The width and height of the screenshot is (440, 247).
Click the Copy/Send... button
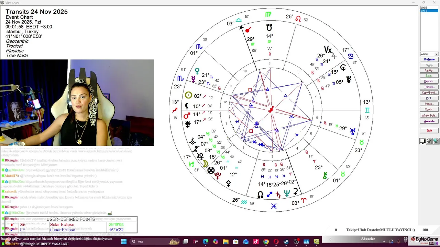[429, 93]
